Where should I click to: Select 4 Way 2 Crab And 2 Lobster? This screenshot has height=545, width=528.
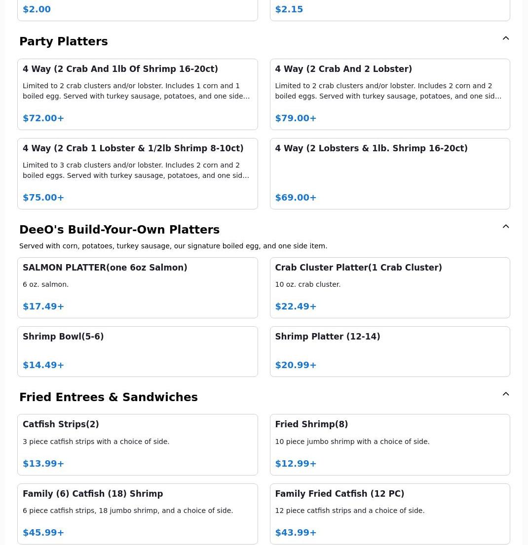(x=389, y=94)
